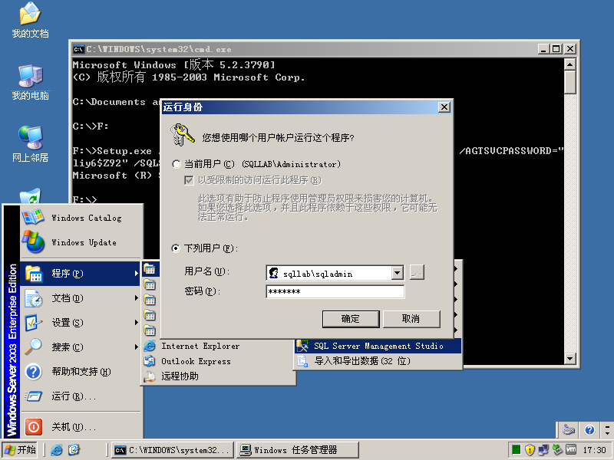This screenshot has height=460, width=614.
Task: Click the Internet Explorer icon in programs menu
Action: [x=150, y=347]
